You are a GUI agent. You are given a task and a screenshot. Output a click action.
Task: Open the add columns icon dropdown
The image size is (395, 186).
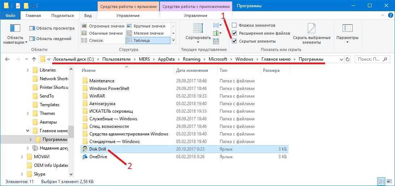(x=217, y=33)
